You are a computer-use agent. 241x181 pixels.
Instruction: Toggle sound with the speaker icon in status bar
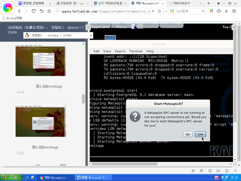tap(218, 171)
